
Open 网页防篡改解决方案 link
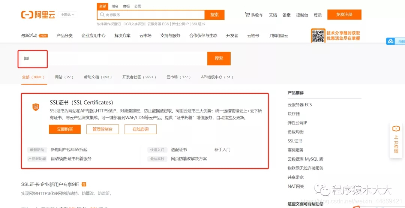tap(189, 159)
